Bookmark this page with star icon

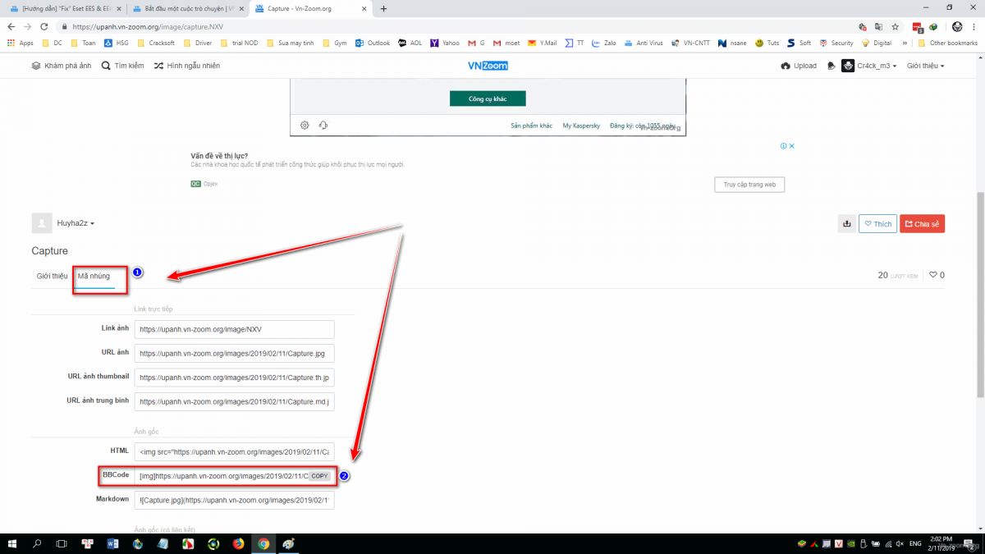pos(895,26)
